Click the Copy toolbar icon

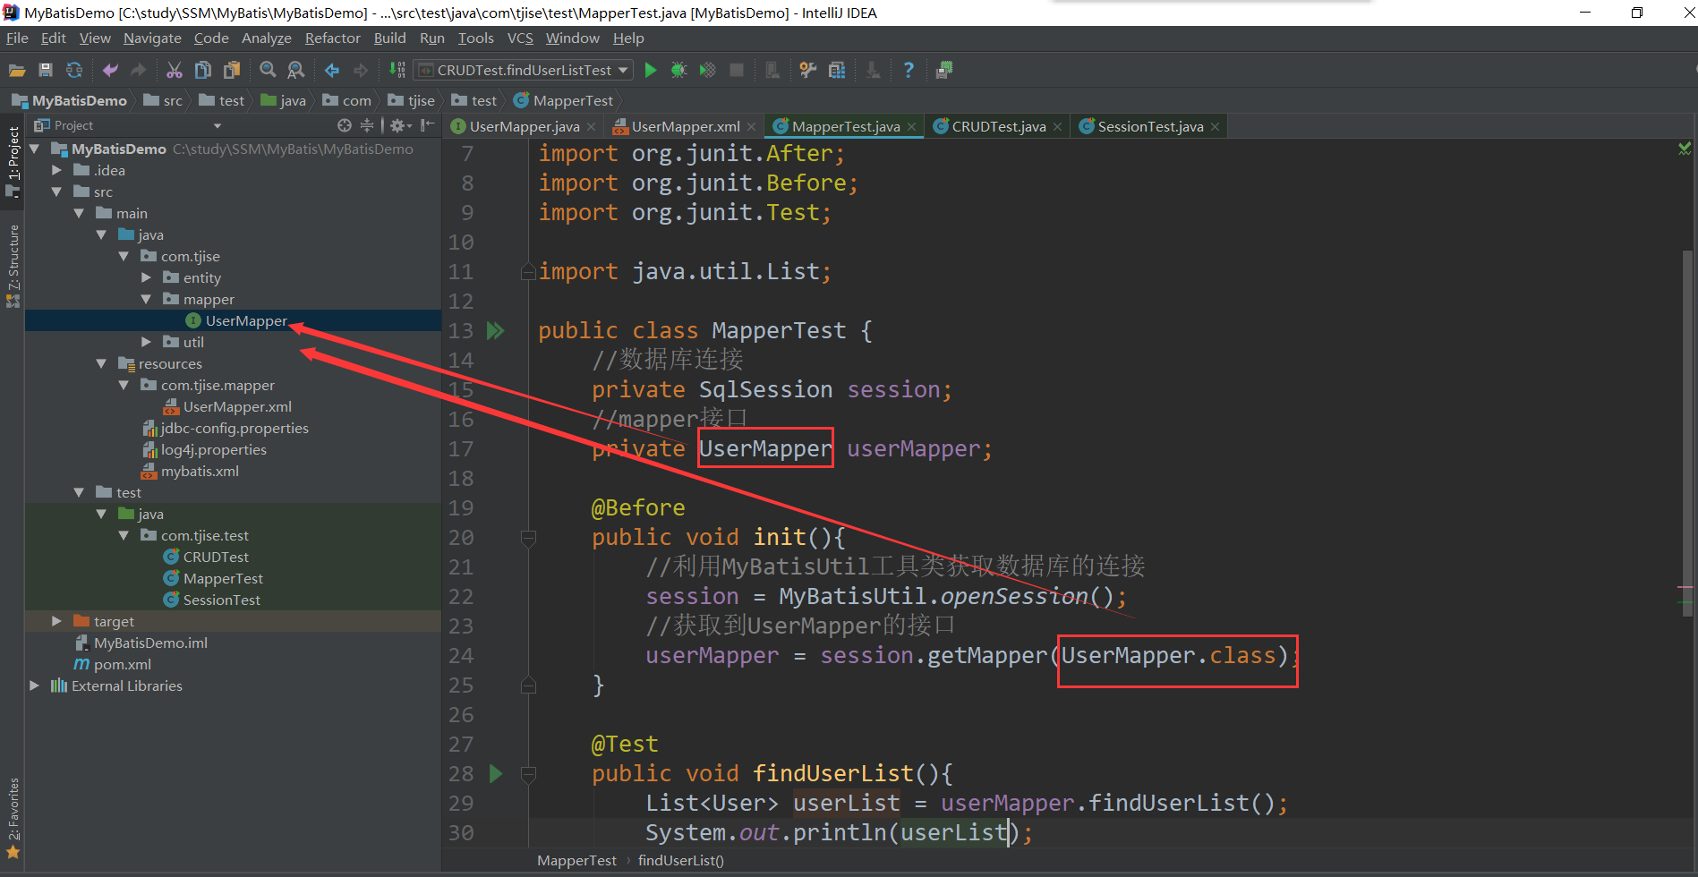coord(203,70)
